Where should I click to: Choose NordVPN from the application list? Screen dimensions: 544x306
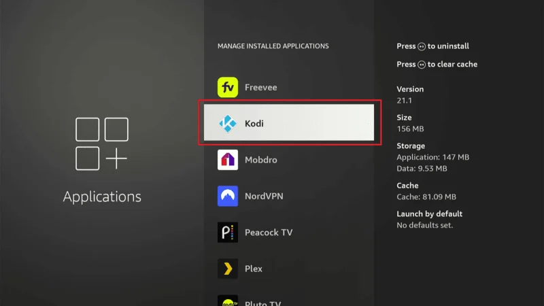point(288,196)
